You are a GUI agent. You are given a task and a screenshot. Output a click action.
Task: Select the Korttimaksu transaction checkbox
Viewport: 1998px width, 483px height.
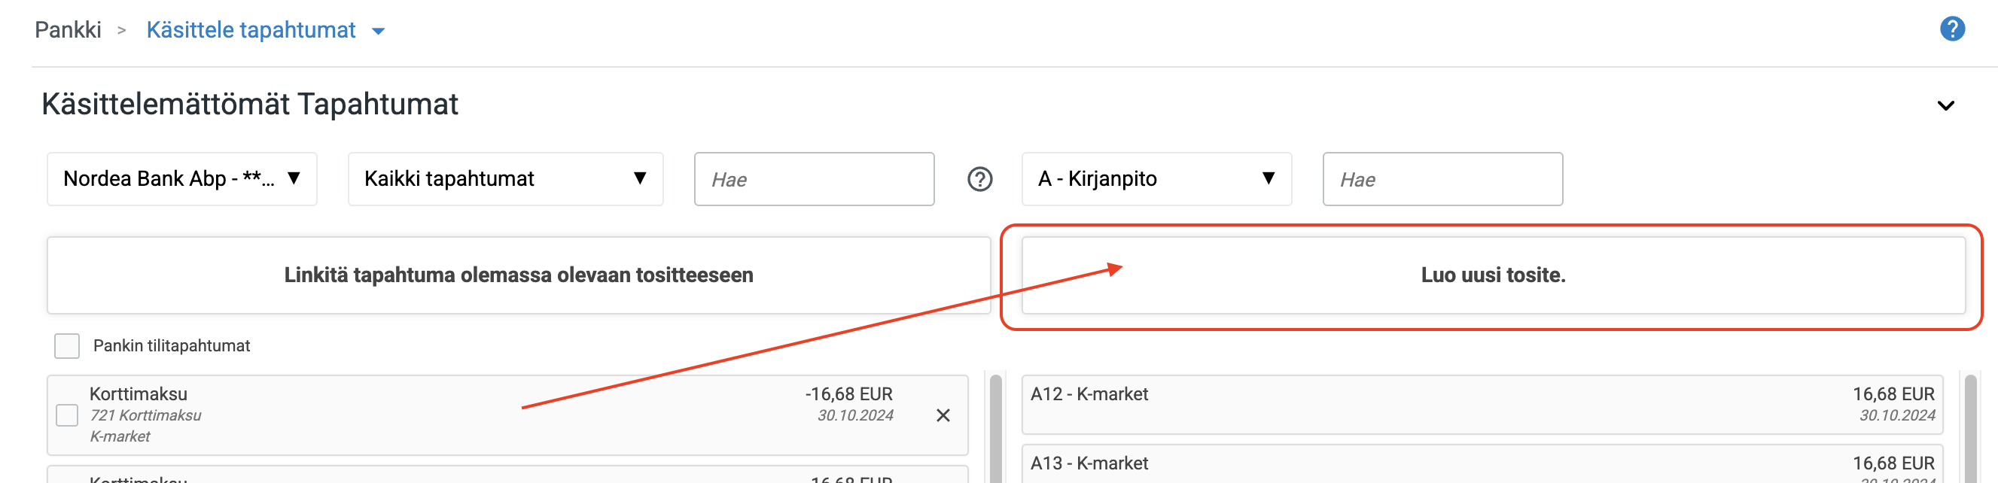(67, 415)
